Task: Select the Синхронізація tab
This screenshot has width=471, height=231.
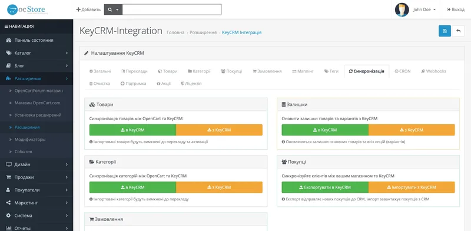Action: tap(366, 71)
